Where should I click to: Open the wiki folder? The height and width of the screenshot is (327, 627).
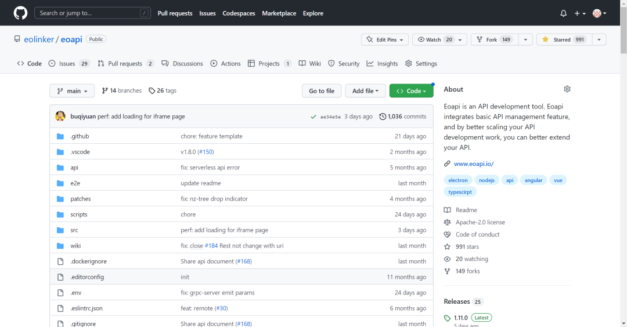[75, 246]
